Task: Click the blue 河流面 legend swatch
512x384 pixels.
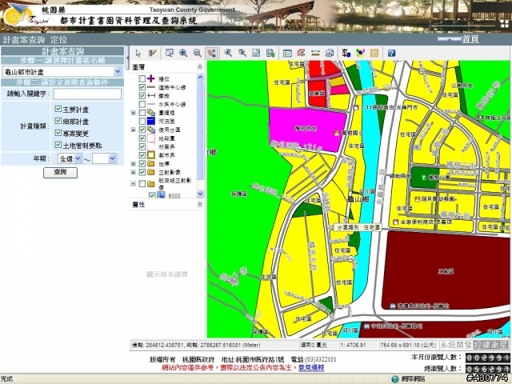Action: (151, 121)
